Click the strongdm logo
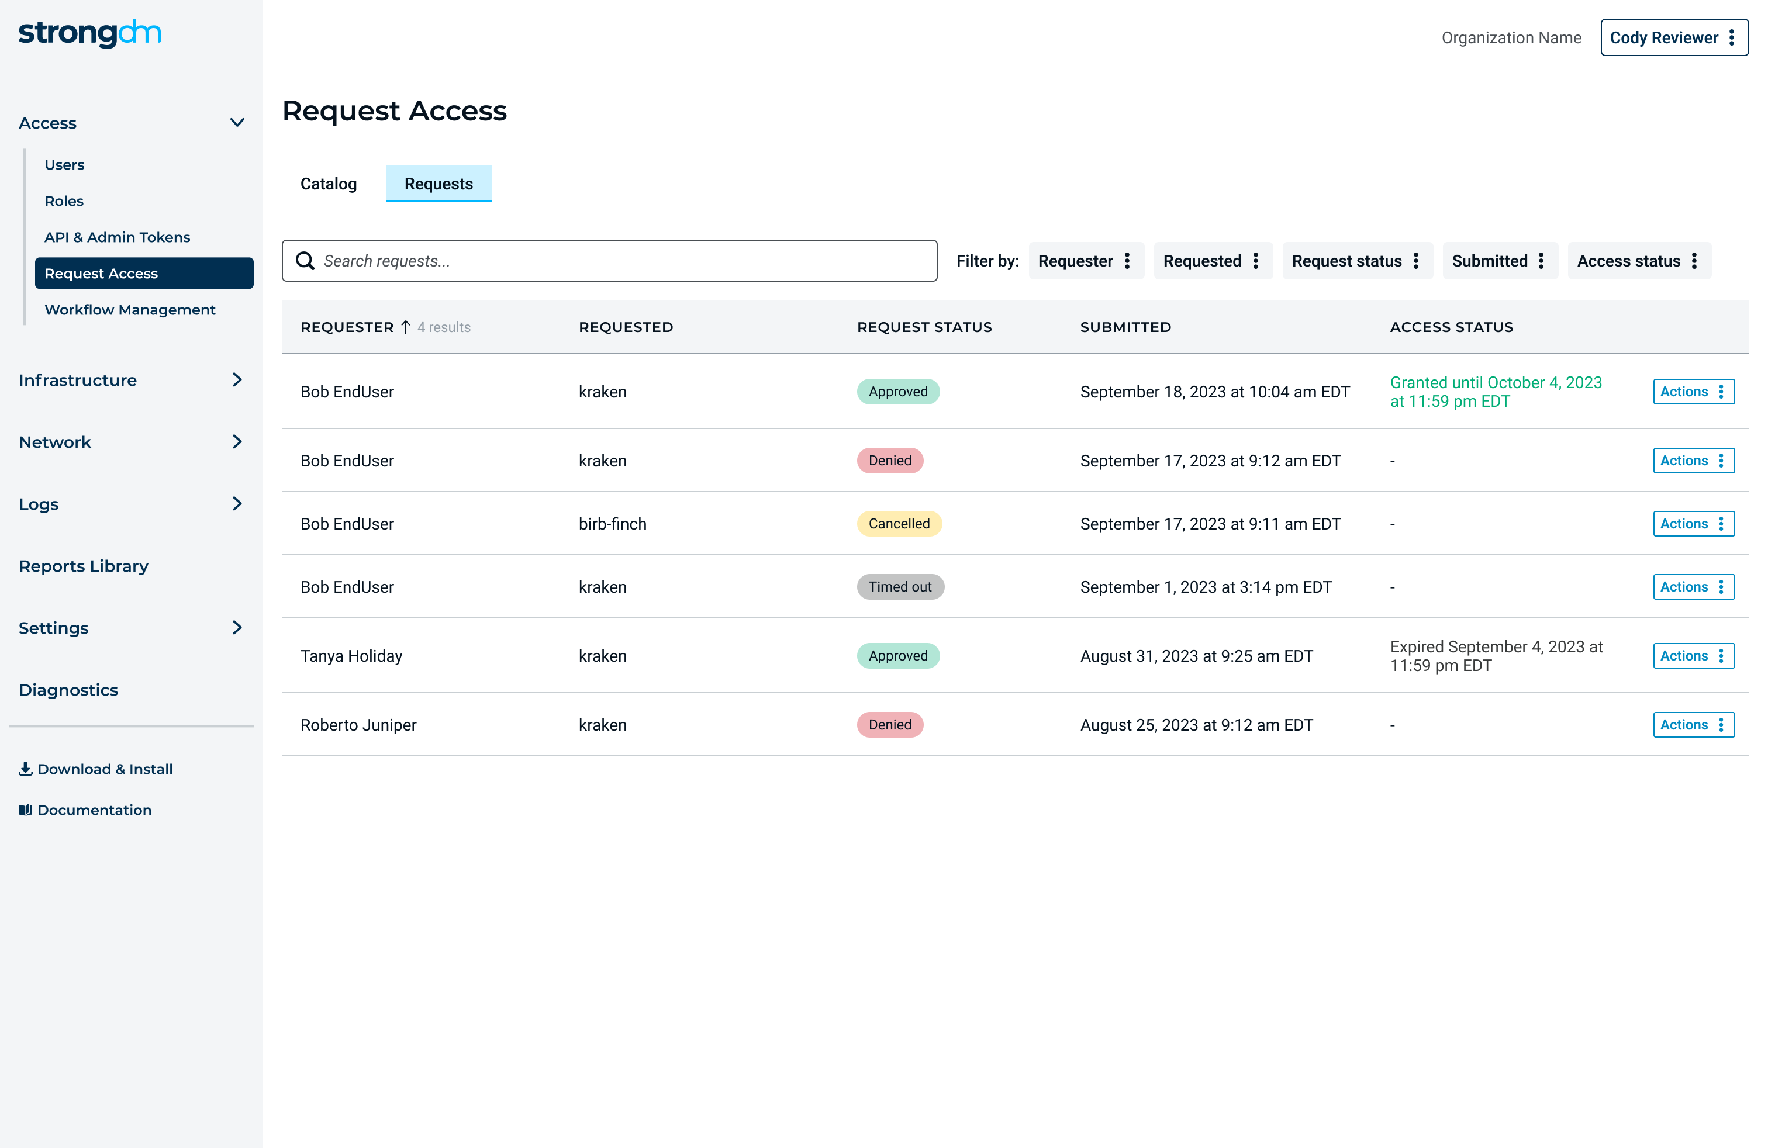Image resolution: width=1768 pixels, height=1148 pixels. coord(90,33)
